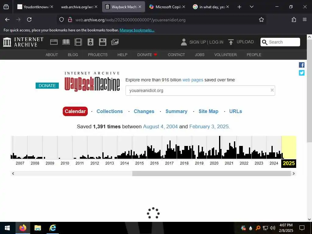Select highlighted year 2025 on the timeline

pos(289,163)
